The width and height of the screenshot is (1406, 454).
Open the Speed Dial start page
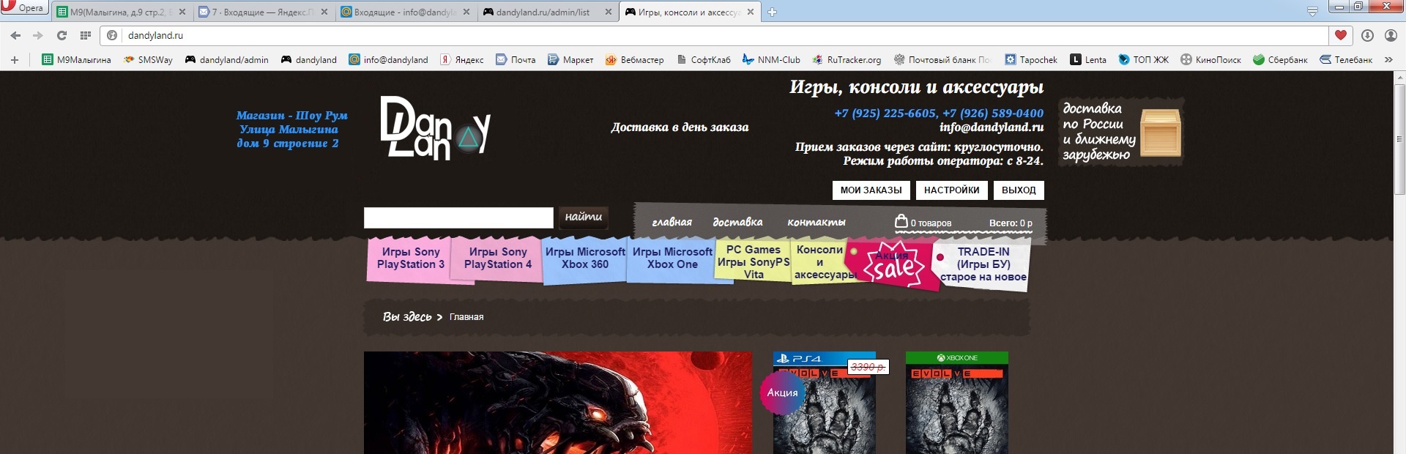(86, 35)
